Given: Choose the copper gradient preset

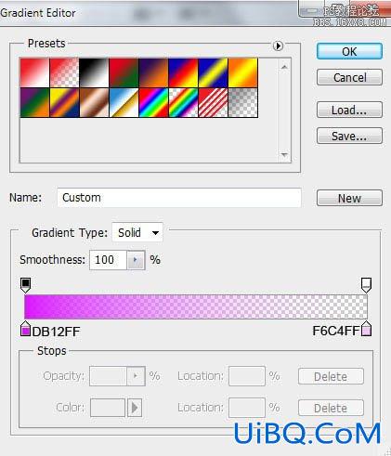Looking at the screenshot, I should (94, 103).
